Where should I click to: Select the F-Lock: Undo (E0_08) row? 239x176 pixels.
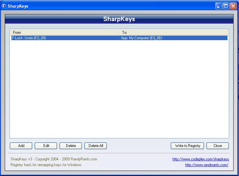(x=119, y=38)
